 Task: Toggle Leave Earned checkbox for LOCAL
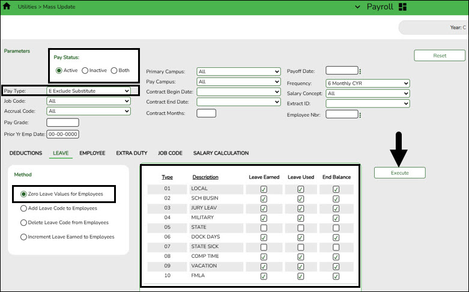click(x=264, y=189)
